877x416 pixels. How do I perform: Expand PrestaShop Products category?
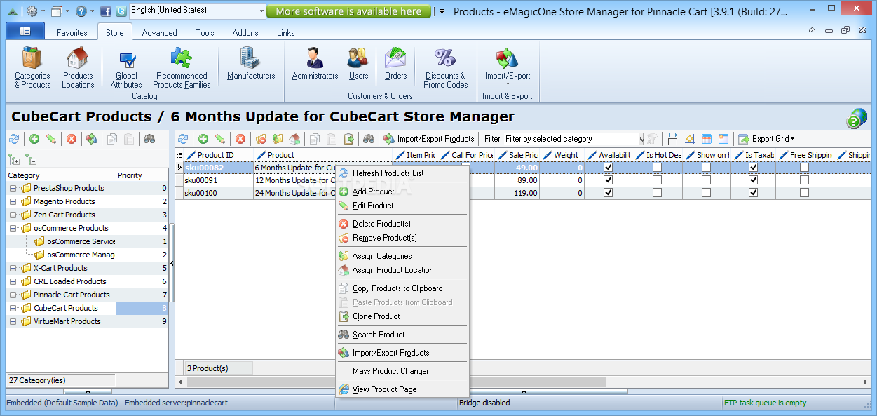coord(13,188)
